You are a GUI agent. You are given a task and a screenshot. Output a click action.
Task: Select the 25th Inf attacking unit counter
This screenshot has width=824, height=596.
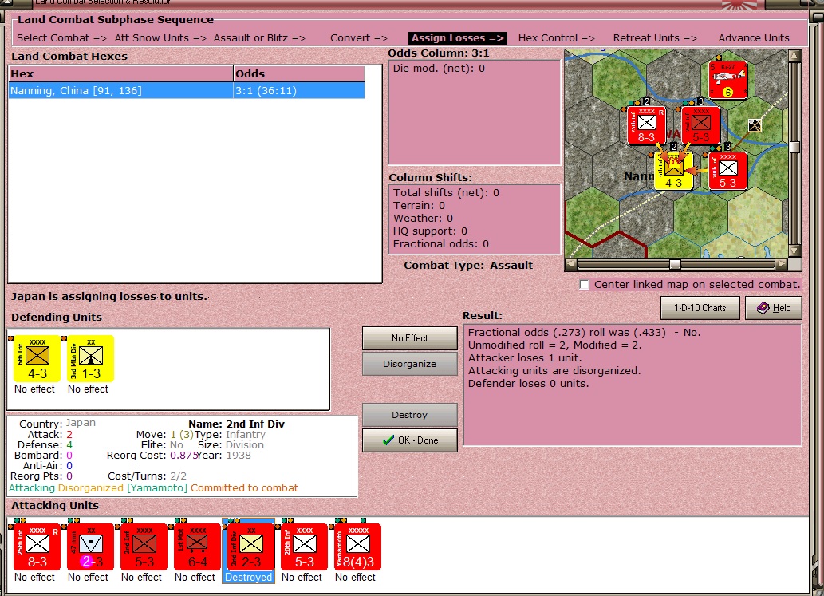(37, 547)
